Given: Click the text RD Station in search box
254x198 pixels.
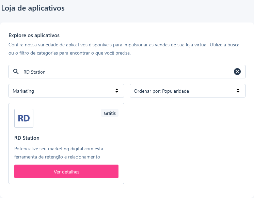Looking at the screenshot, I should click(34, 72).
